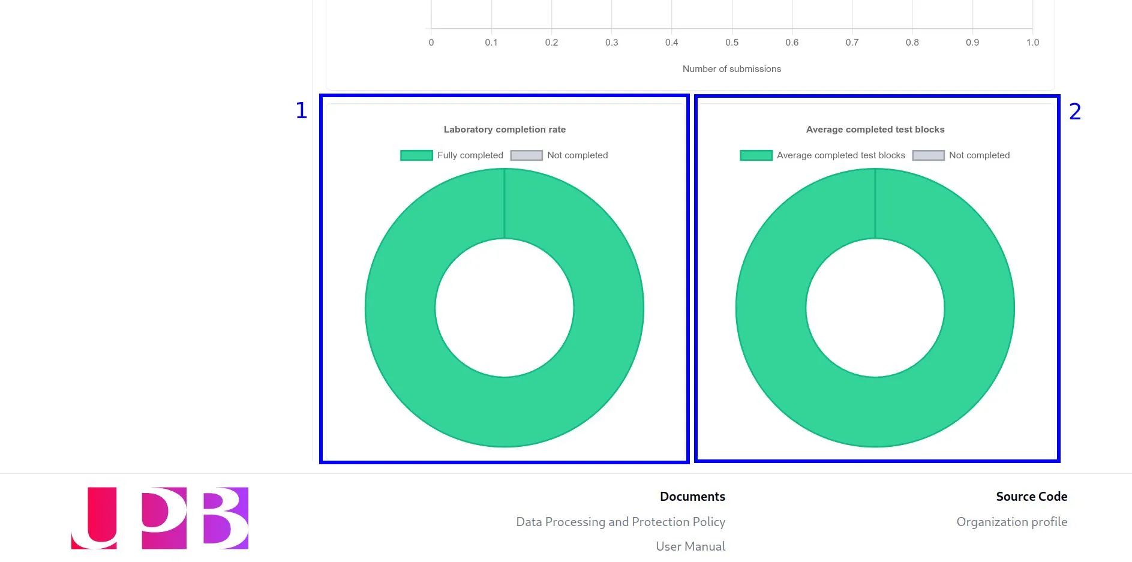This screenshot has width=1132, height=562.
Task: Open the User Manual link
Action: pyautogui.click(x=690, y=546)
